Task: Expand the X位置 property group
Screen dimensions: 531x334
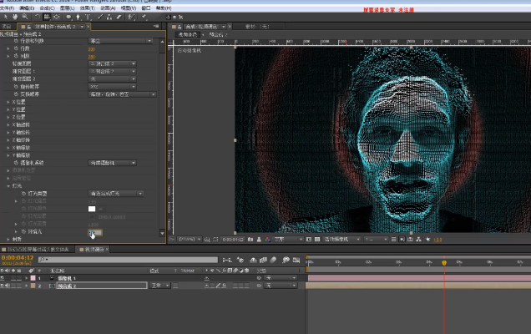Action: point(8,103)
